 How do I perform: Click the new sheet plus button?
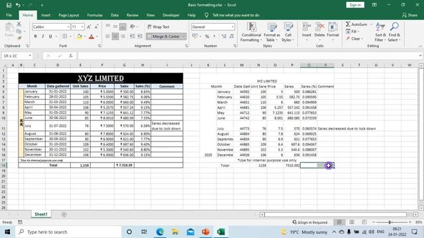coord(64,214)
